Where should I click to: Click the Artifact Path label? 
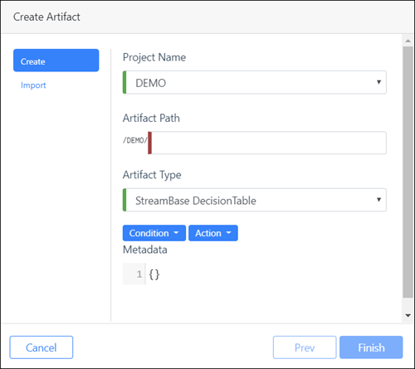(151, 118)
